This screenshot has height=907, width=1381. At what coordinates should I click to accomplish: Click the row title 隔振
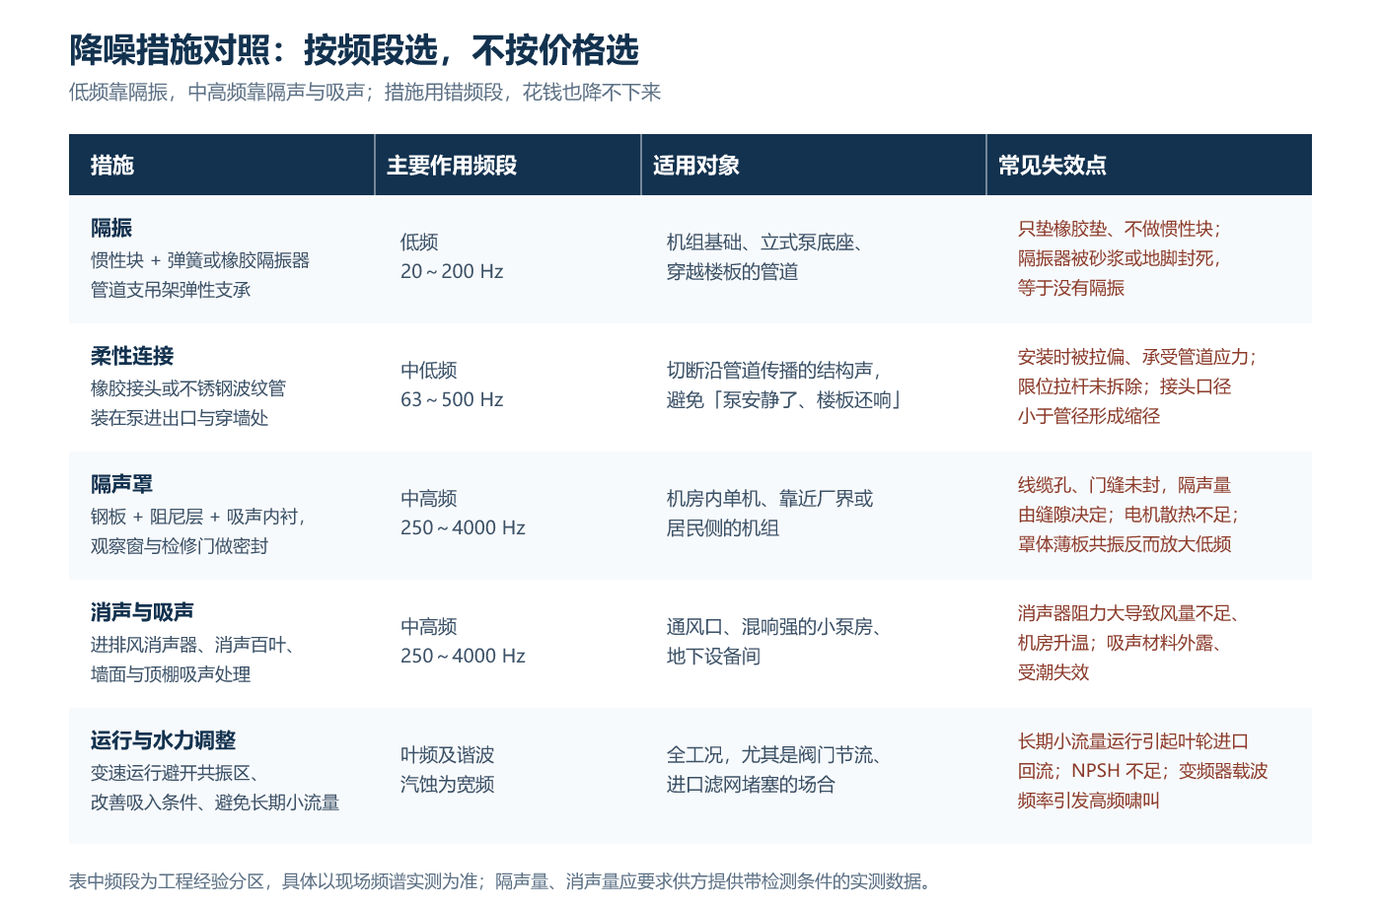tap(111, 228)
